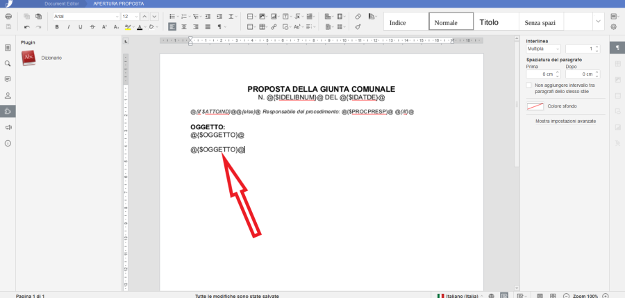Open the About info icon in the sidebar
The width and height of the screenshot is (625, 298).
8,143
